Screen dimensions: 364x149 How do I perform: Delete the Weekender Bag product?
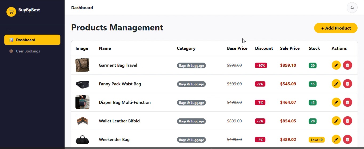tap(347, 139)
